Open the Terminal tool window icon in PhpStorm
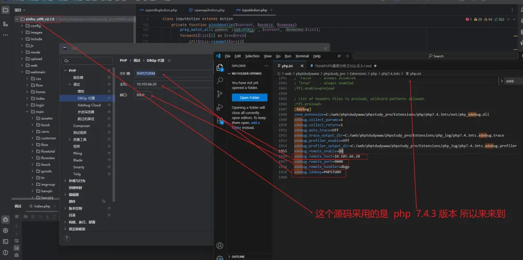The height and width of the screenshot is (260, 523). point(5,242)
